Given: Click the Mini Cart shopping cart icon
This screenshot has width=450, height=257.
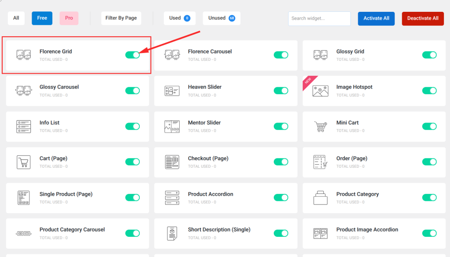Looking at the screenshot, I should 320,126.
